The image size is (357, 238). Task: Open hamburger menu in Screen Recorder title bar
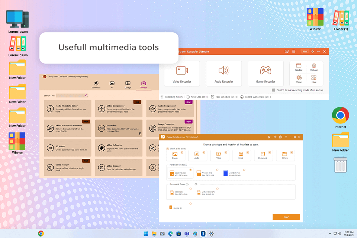coord(294,51)
